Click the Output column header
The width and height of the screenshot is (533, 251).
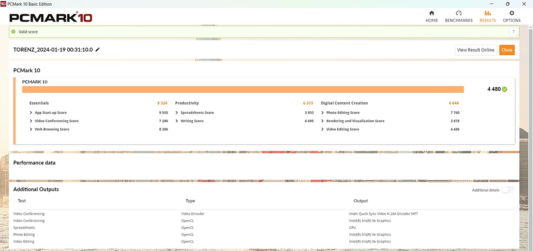pos(361,201)
